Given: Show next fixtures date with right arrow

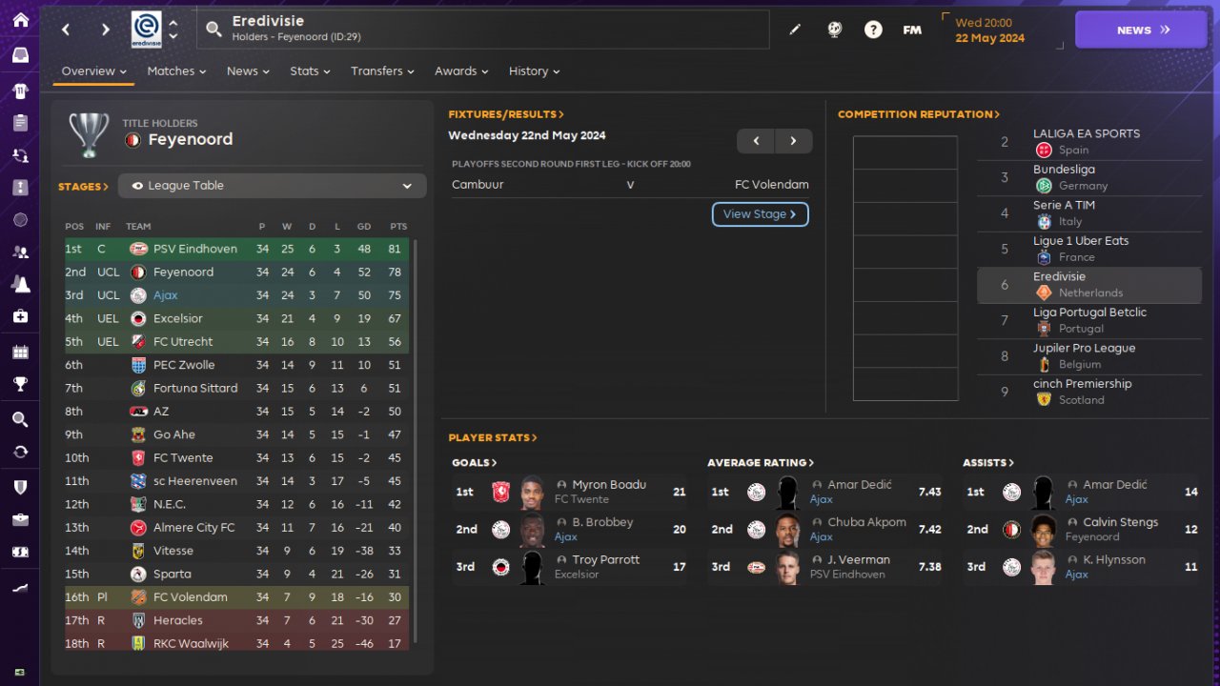Looking at the screenshot, I should (793, 141).
